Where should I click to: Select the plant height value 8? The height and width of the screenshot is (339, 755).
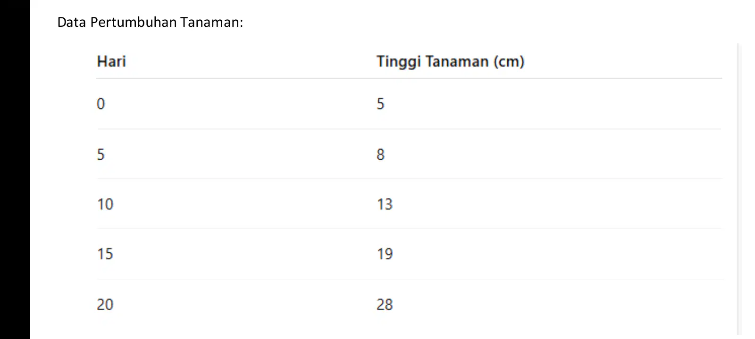(x=381, y=154)
